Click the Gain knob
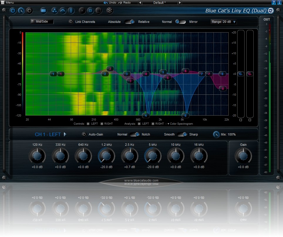283x237 pixels. click(243, 156)
